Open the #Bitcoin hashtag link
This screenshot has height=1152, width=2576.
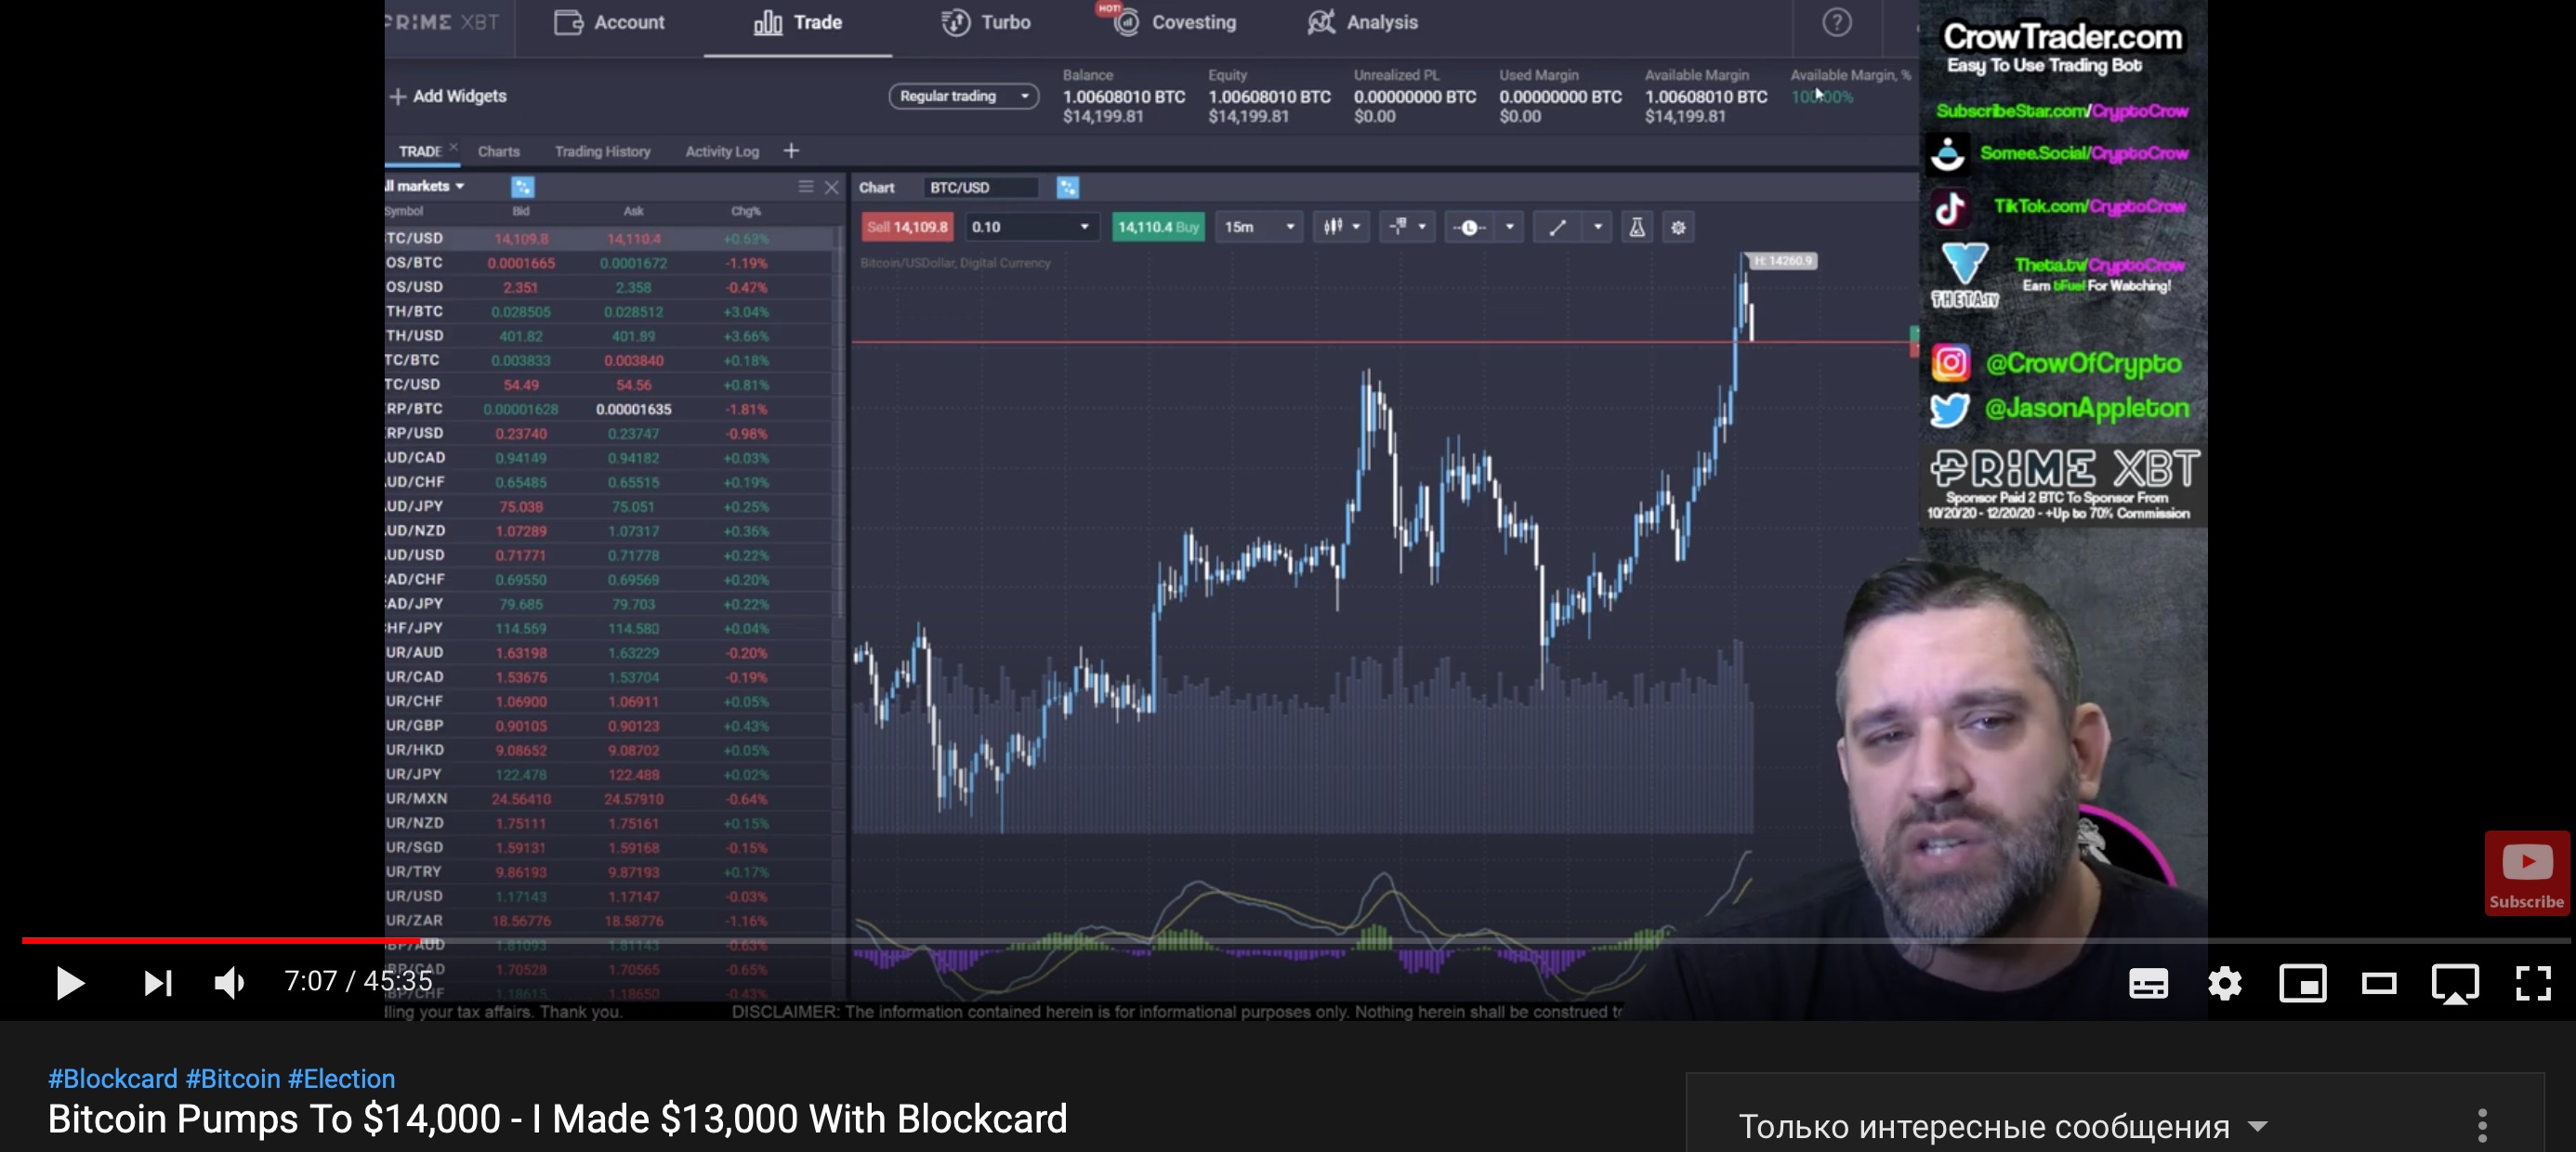click(x=233, y=1078)
